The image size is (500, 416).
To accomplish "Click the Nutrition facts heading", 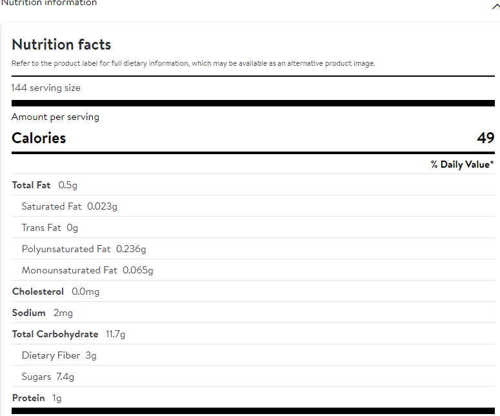I will pos(61,45).
